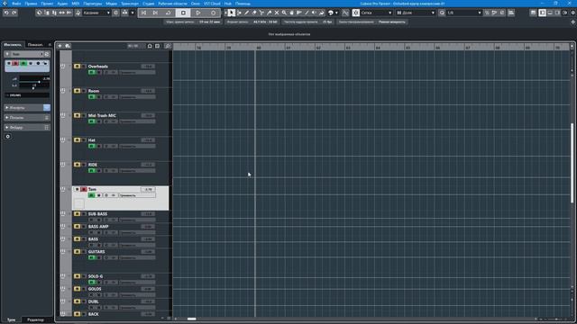Screen dimensions: 577x324
Task: Select the Draw pencil tool
Action: tap(246, 13)
